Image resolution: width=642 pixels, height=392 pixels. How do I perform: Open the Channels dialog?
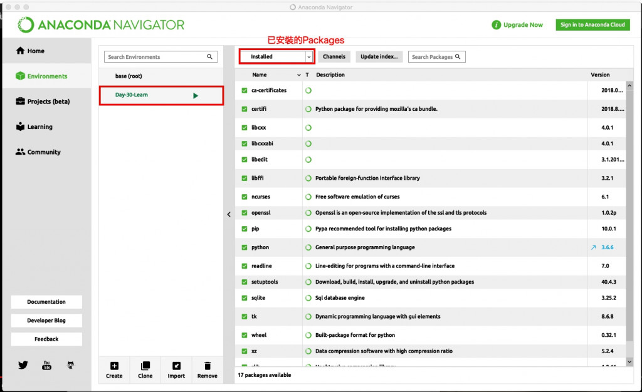[x=334, y=56]
